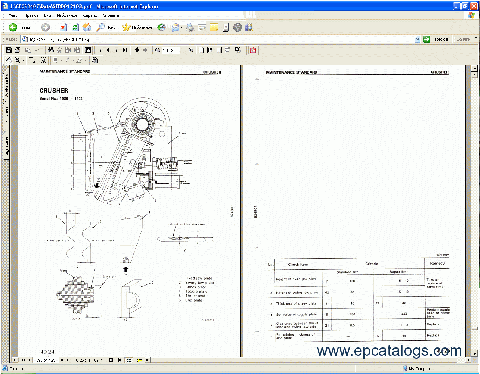Switch to continuous page layout in the status bar

pyautogui.click(x=120, y=360)
